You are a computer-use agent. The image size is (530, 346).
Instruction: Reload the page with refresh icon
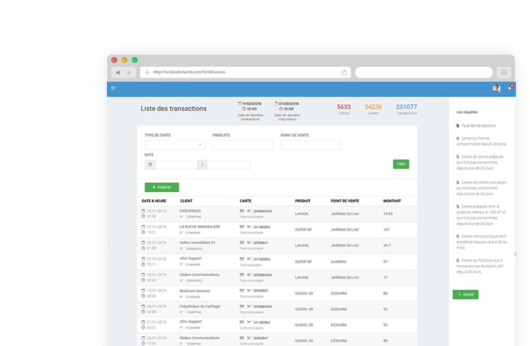(344, 73)
